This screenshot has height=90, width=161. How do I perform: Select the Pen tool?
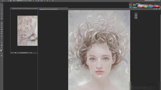2,36
